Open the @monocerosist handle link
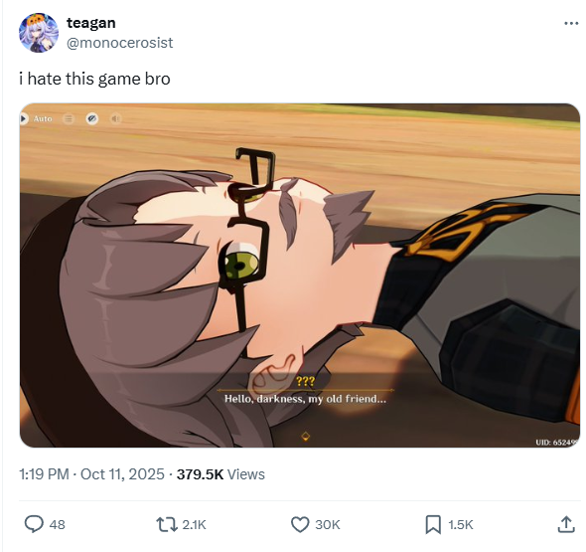Image resolution: width=586 pixels, height=552 pixels. tap(119, 43)
